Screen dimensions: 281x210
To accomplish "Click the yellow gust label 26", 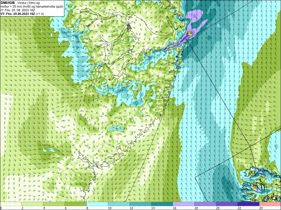I will click(180, 60).
